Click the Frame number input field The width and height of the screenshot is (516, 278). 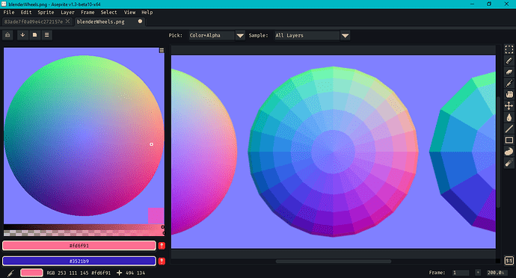461,273
